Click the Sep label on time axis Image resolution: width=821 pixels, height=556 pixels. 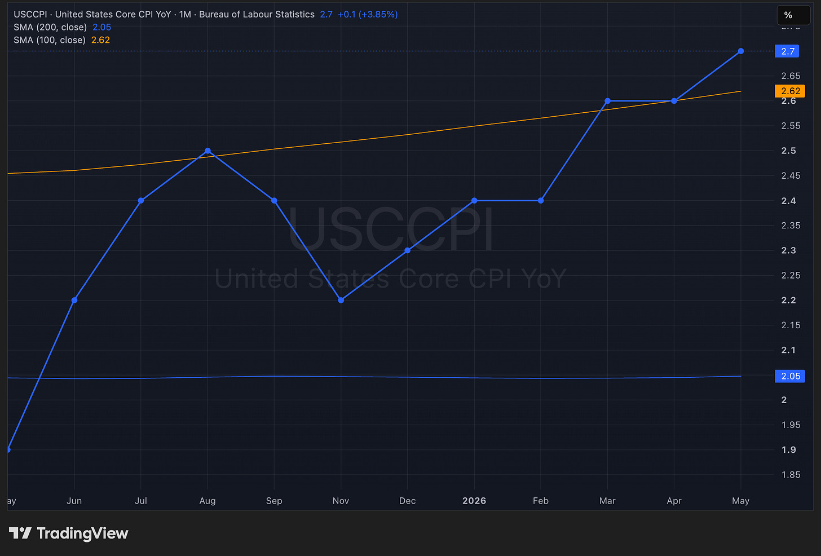(274, 501)
